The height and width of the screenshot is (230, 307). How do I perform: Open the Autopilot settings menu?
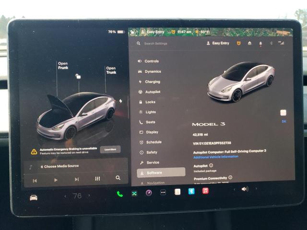pyautogui.click(x=149, y=92)
